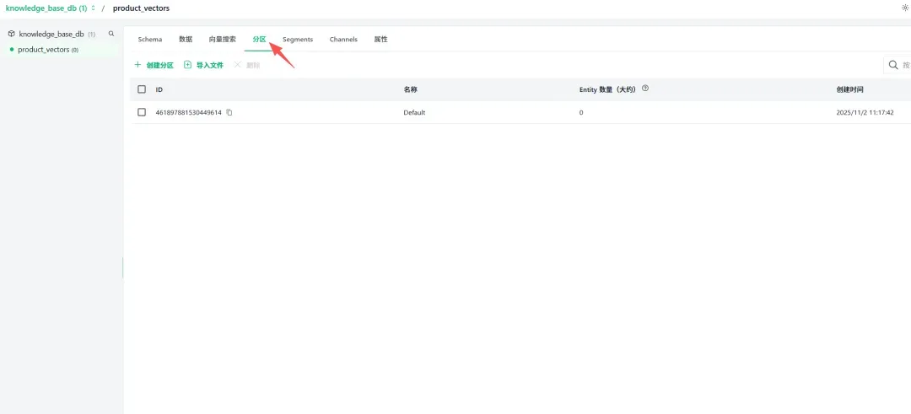The width and height of the screenshot is (911, 414).
Task: Click partition ID 461897881530449614
Action: click(188, 113)
